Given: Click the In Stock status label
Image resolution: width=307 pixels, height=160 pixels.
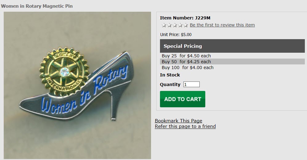Looking at the screenshot, I should coord(170,75).
